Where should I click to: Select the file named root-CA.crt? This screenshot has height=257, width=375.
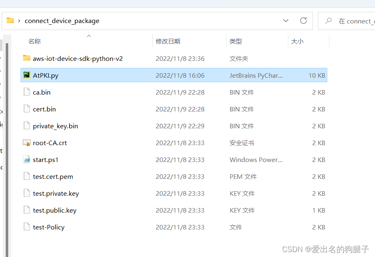coord(50,143)
